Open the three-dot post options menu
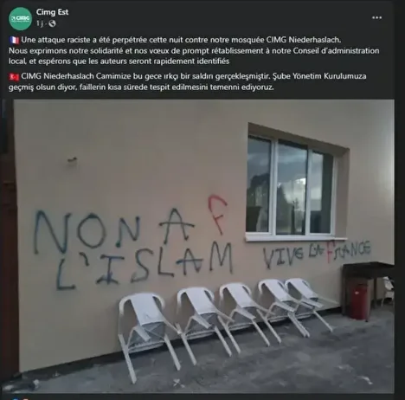 coord(376,18)
